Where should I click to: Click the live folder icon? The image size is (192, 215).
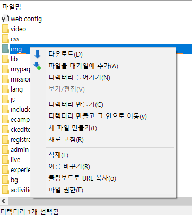5,160
